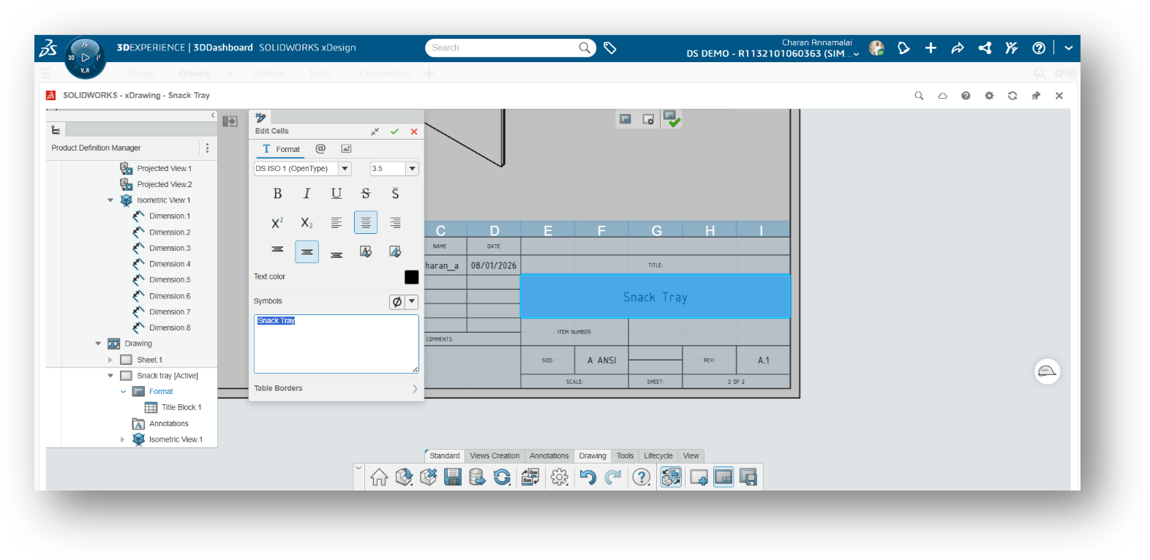Click the Save with options sheet icon
This screenshot has width=1150, height=560.
[748, 477]
